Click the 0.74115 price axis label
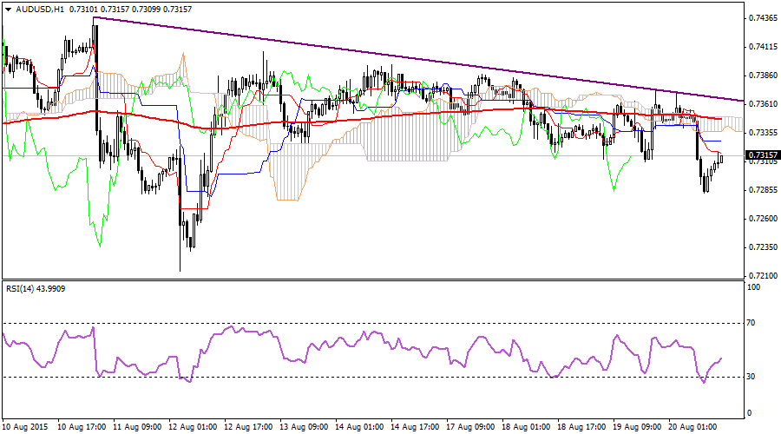 tap(760, 47)
